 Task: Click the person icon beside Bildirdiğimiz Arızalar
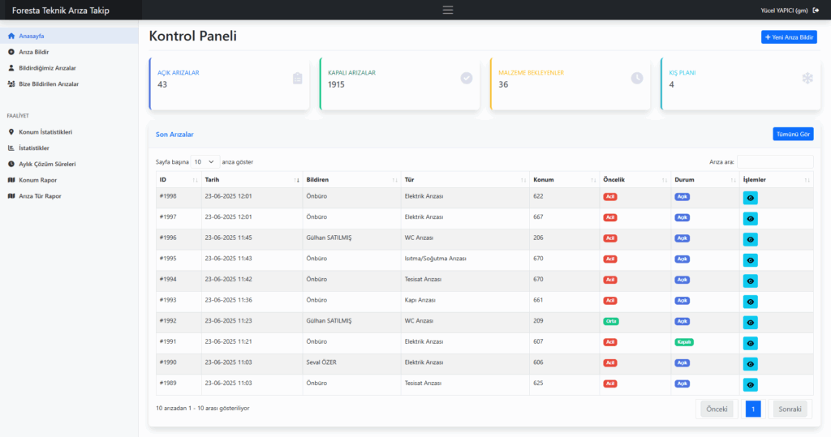[11, 68]
